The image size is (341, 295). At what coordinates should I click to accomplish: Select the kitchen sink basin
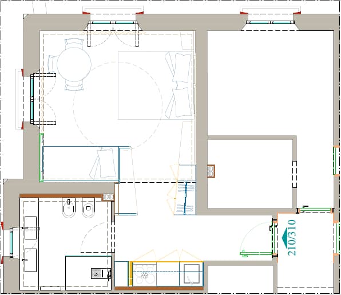click(192, 274)
